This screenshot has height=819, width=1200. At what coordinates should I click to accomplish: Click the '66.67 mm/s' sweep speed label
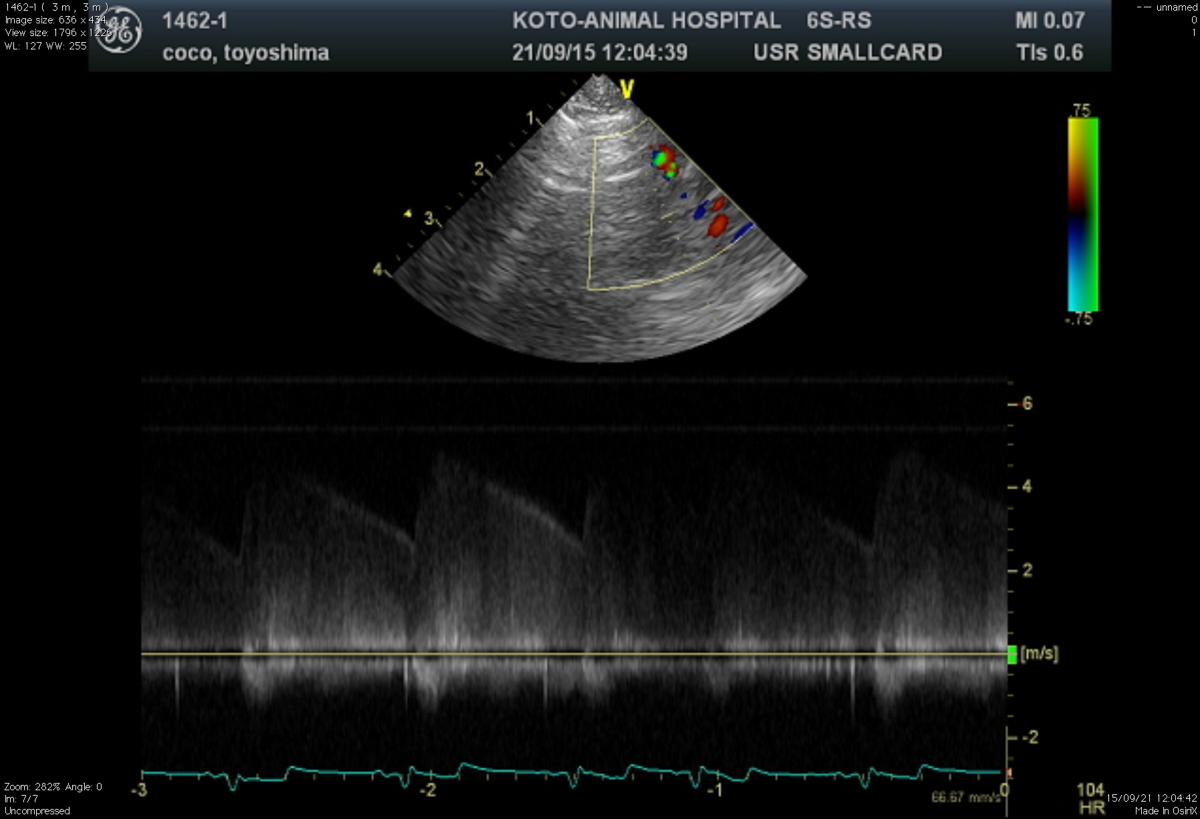[x=966, y=797]
